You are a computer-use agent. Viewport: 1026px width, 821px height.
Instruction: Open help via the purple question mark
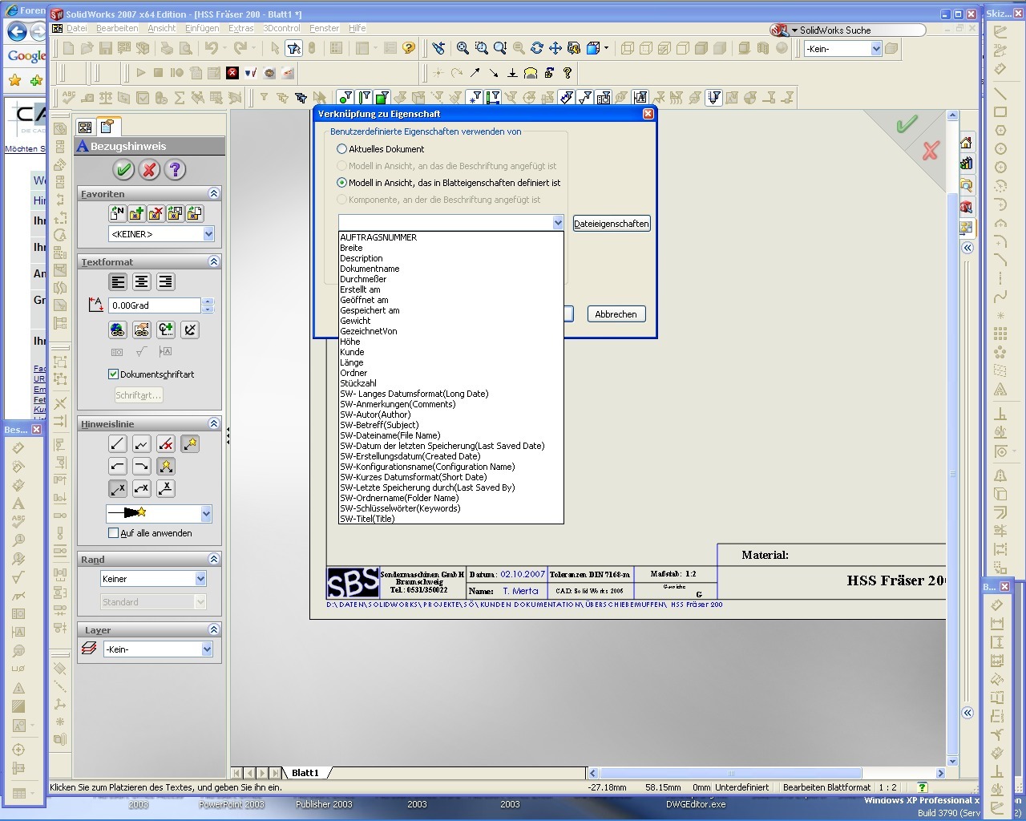click(175, 169)
